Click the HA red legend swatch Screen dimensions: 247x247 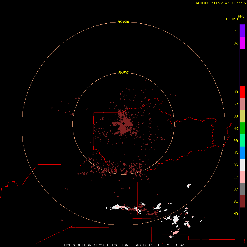pyautogui.click(x=242, y=92)
